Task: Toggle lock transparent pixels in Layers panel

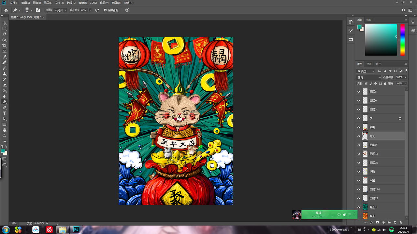Action: pyautogui.click(x=366, y=84)
